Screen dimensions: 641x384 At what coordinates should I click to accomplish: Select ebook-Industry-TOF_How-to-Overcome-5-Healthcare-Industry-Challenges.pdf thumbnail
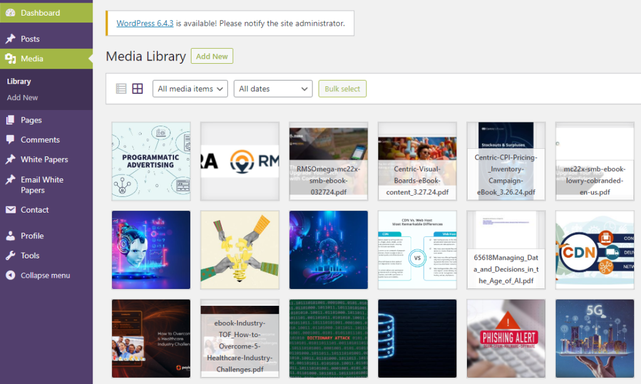240,338
